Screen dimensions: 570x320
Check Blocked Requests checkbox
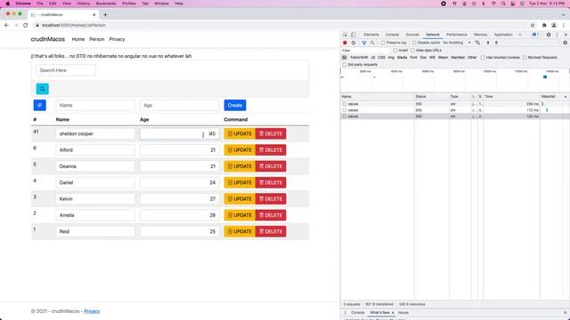(x=525, y=58)
